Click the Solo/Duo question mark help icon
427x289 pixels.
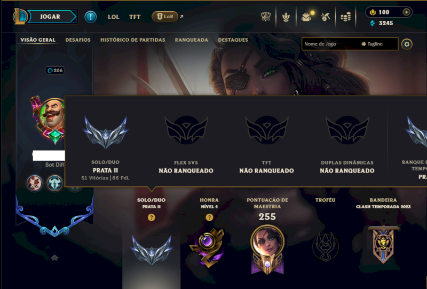[x=152, y=217]
